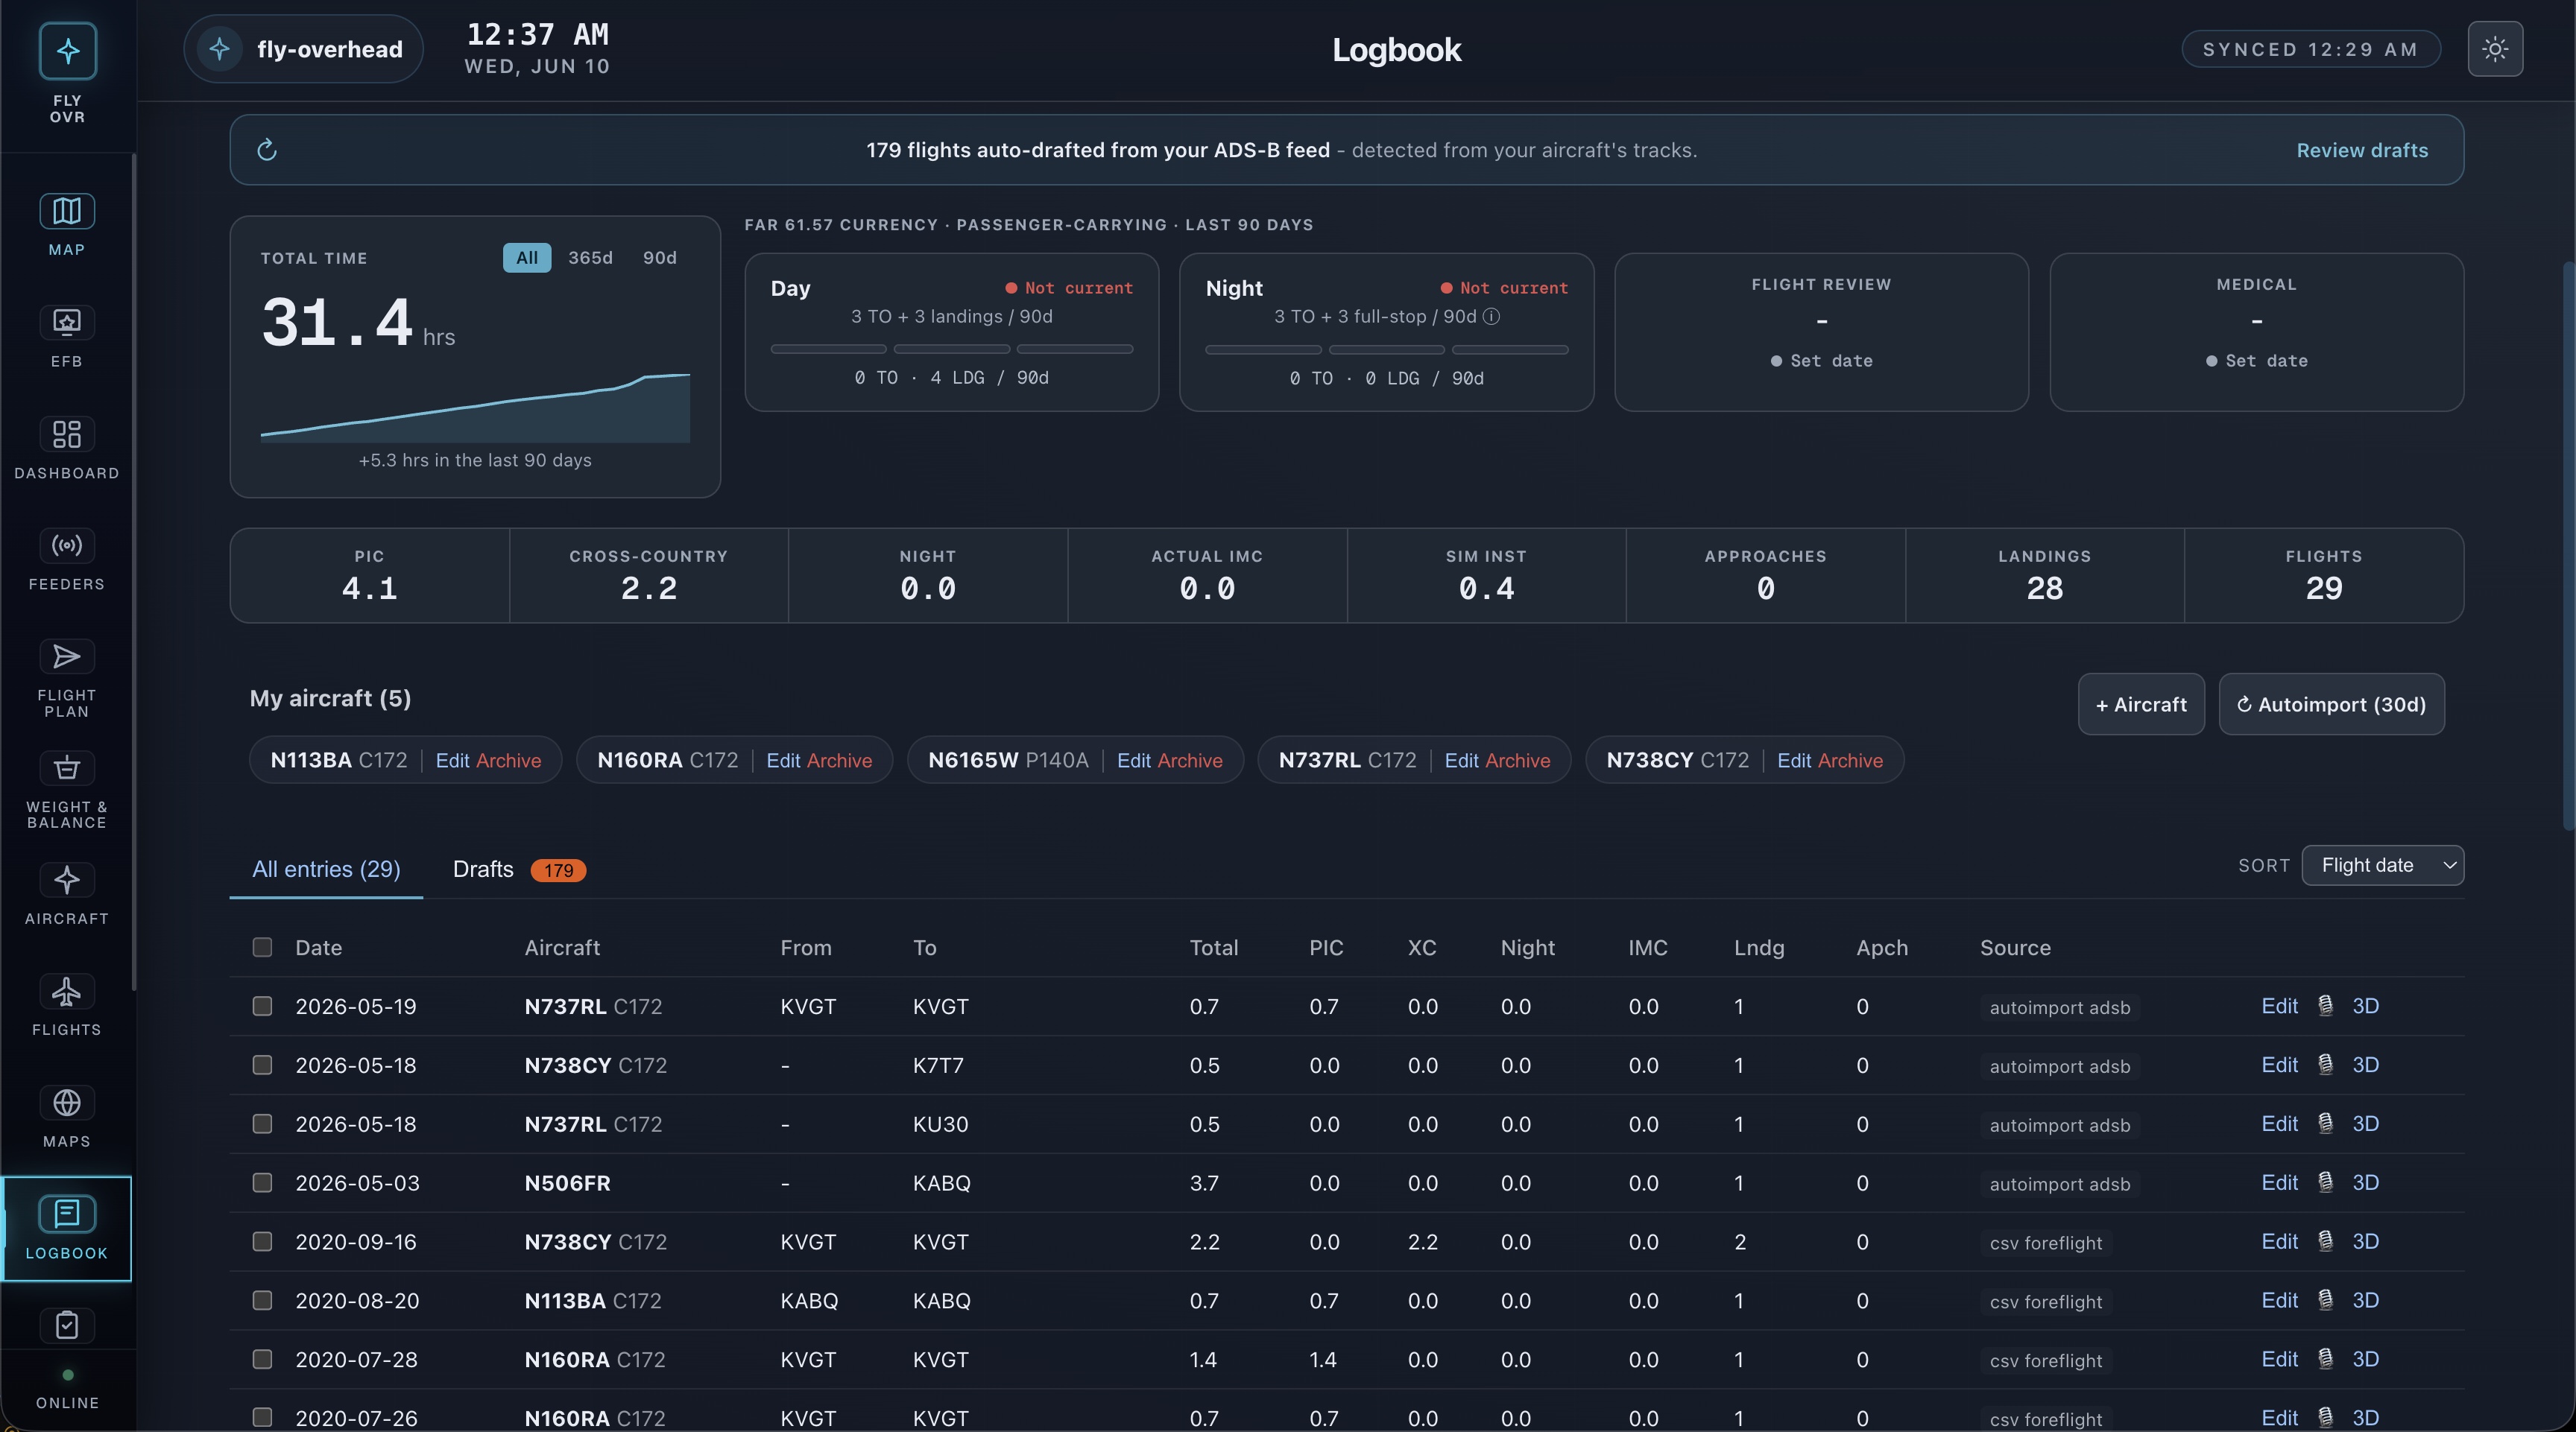Open the Flights sidebar icon
The height and width of the screenshot is (1432, 2576).
click(67, 990)
